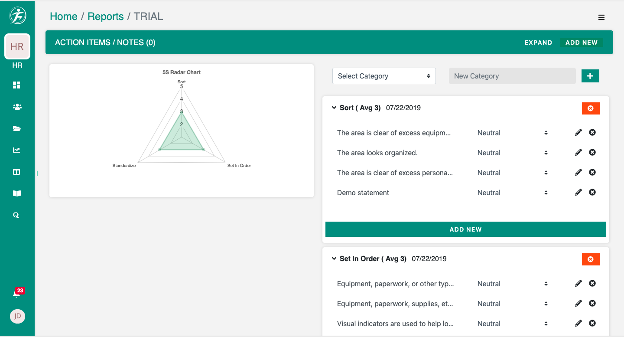Viewport: 624px width, 337px height.
Task: Click the notification bell with 23 badge
Action: pyautogui.click(x=16, y=294)
